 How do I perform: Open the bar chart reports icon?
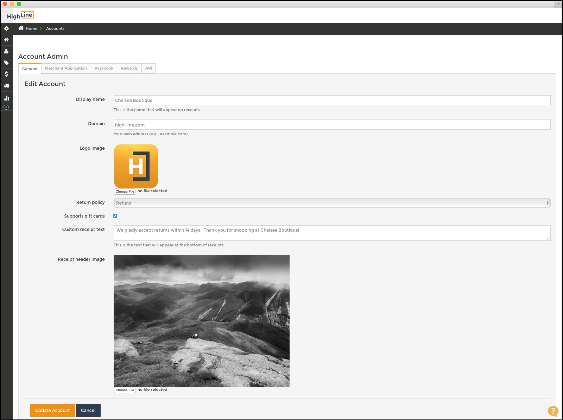[6, 98]
